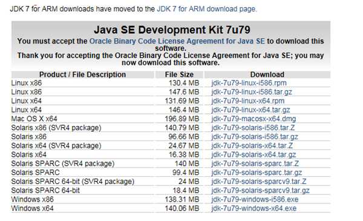Image resolution: width=363 pixels, height=221 pixels.
Task: Download jdk-7u79-solaris-sparc.tar.gz
Action: pos(257,173)
